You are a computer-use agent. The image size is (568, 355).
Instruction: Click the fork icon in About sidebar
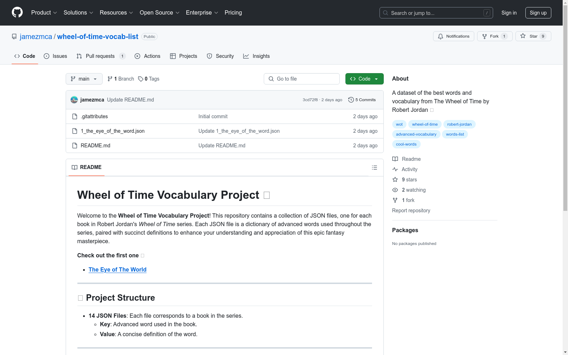pyautogui.click(x=395, y=200)
